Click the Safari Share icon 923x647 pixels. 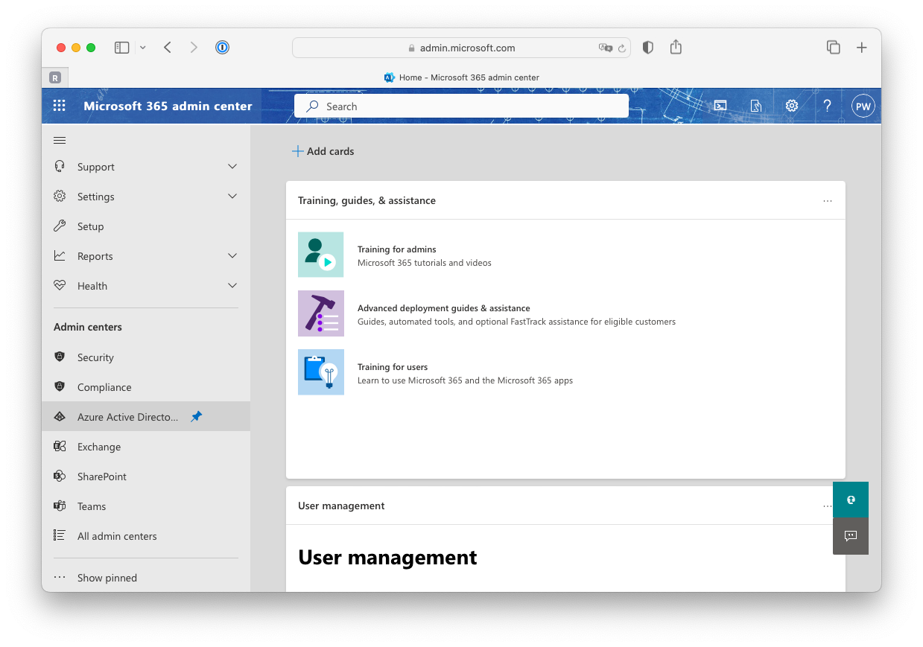coord(676,47)
